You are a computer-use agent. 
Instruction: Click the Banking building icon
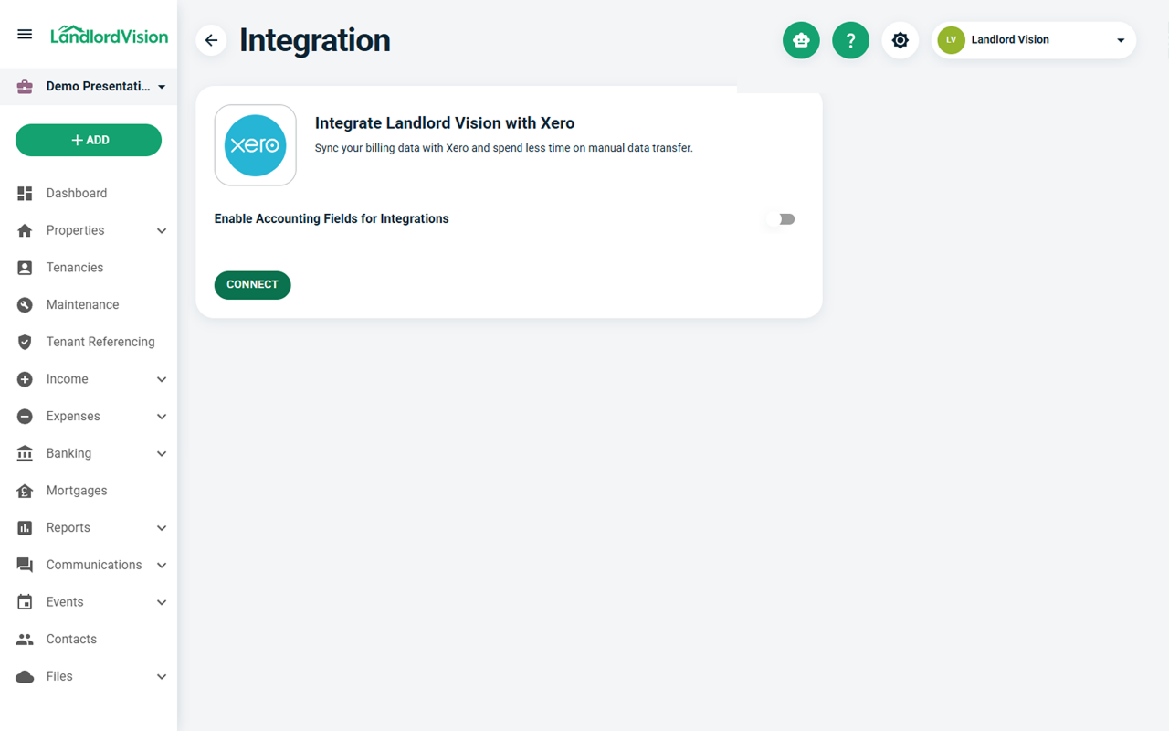(25, 453)
